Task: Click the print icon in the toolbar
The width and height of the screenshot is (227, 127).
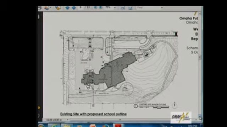Action: point(39,8)
